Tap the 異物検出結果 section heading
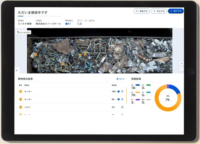Viewport: 200px width, 144px height. pyautogui.click(x=25, y=79)
